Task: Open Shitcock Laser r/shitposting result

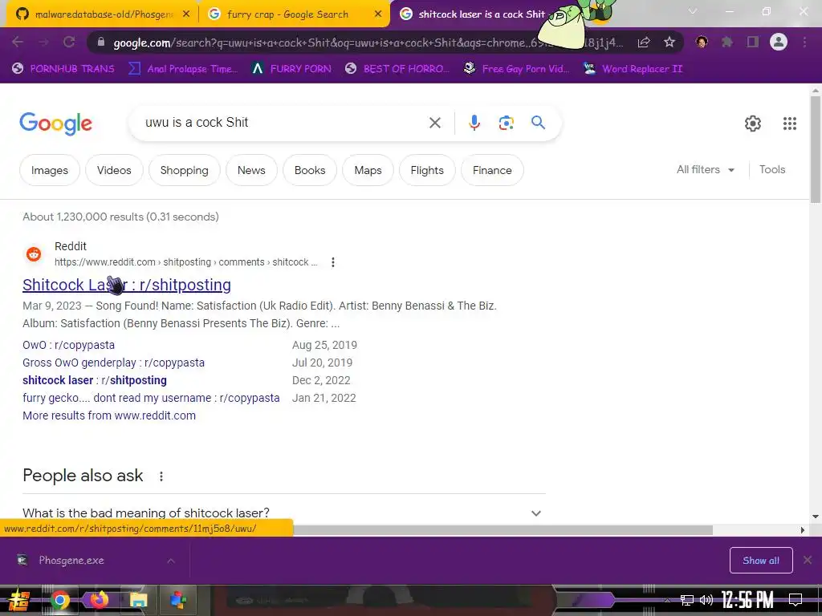Action: pos(127,285)
